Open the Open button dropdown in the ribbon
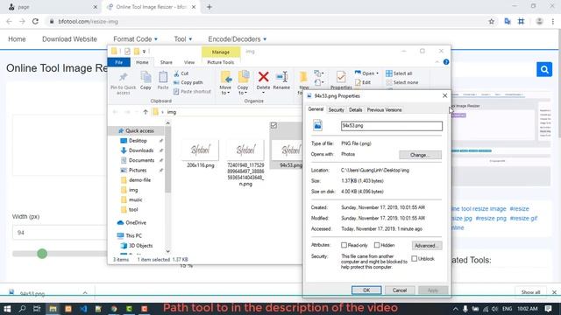 click(x=377, y=73)
